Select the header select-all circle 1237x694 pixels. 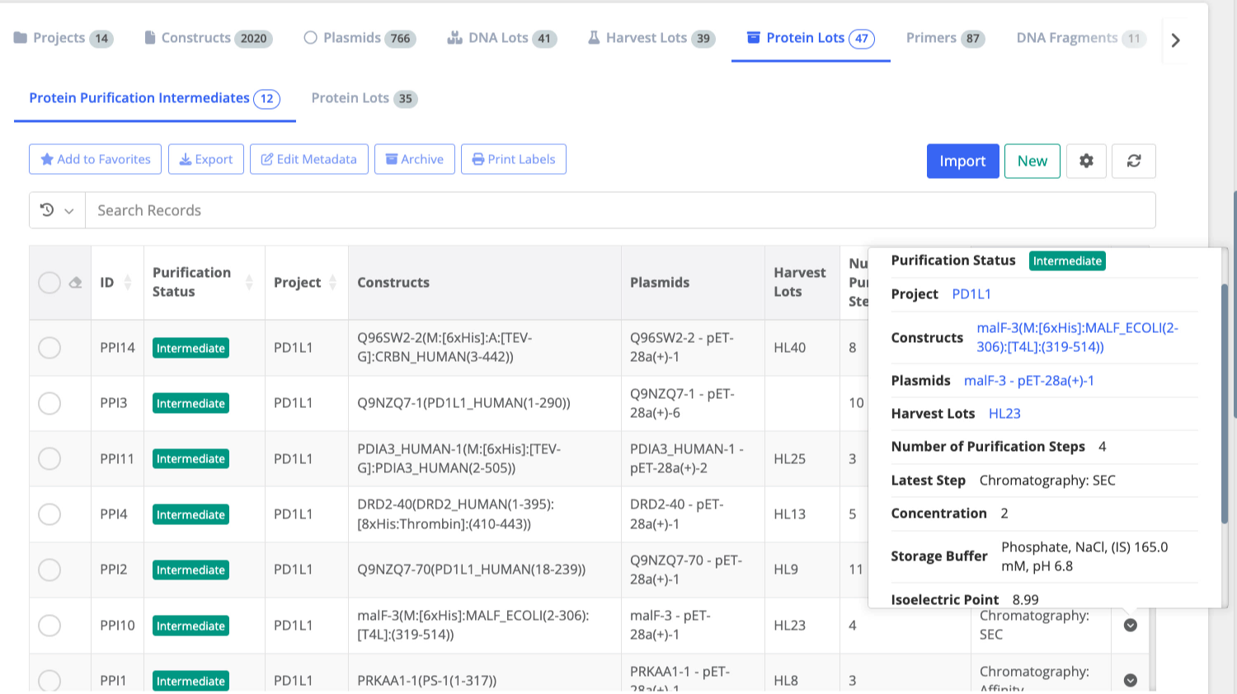point(49,282)
